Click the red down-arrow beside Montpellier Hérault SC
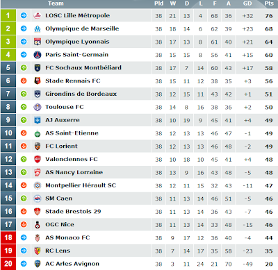This screenshot has width=278, height=270. (x=24, y=185)
